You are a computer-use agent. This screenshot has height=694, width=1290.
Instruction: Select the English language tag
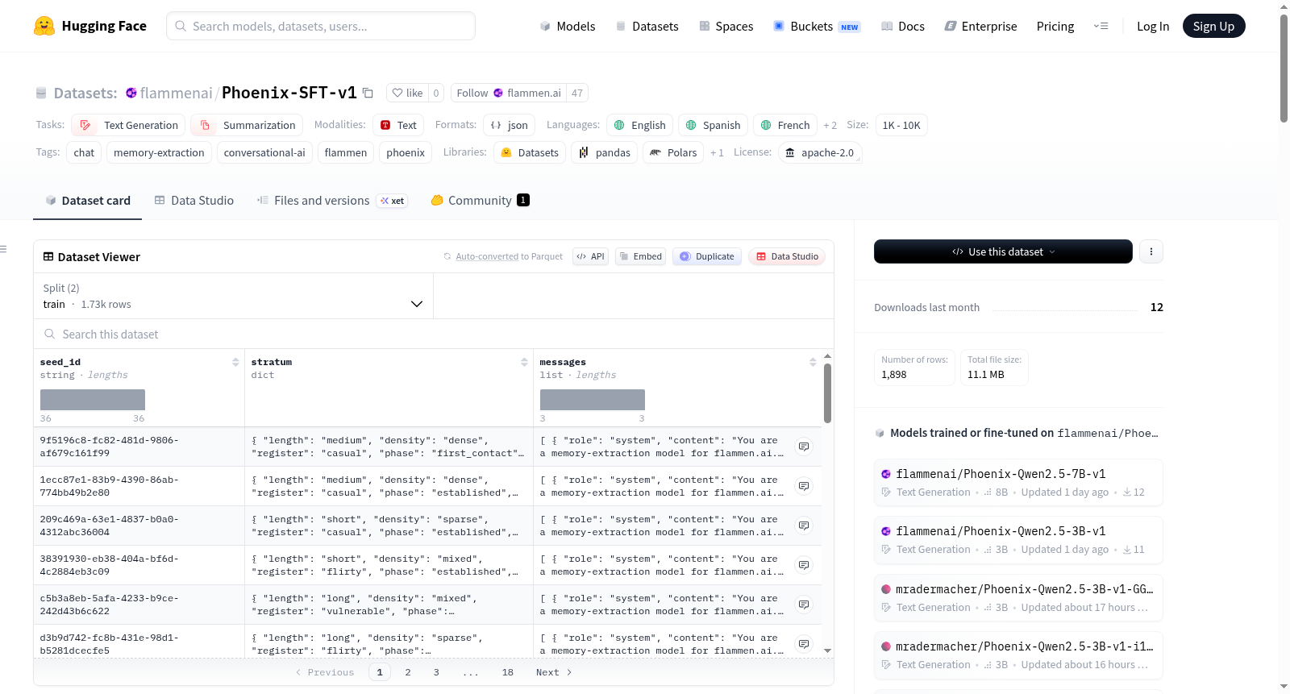tap(639, 125)
